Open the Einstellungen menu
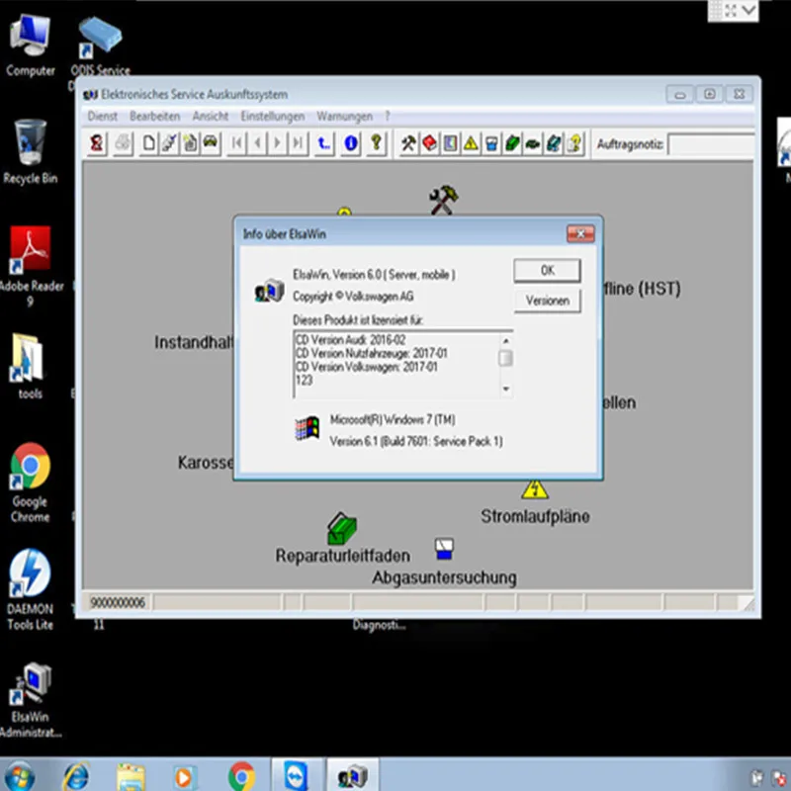Screen dimensions: 791x791 point(273,117)
